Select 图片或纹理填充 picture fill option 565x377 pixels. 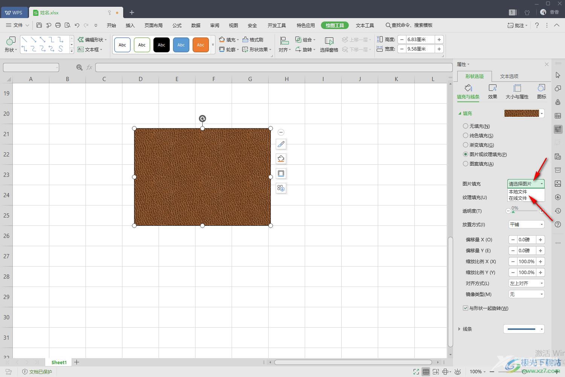click(485, 154)
